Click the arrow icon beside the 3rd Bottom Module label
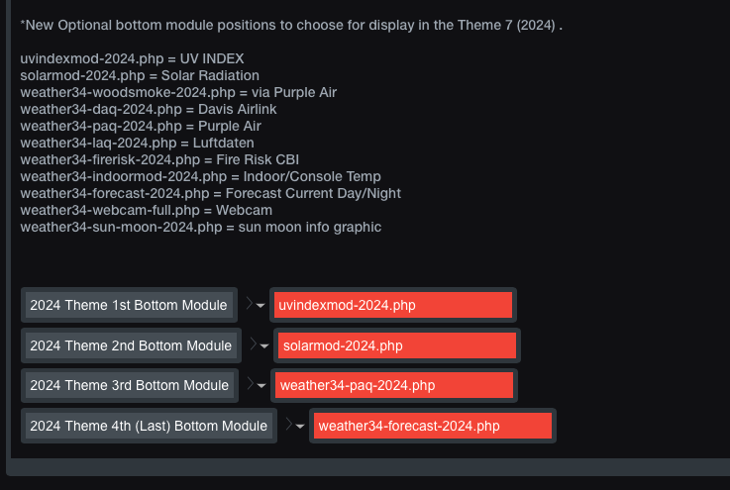This screenshot has height=490, width=730. pyautogui.click(x=257, y=385)
